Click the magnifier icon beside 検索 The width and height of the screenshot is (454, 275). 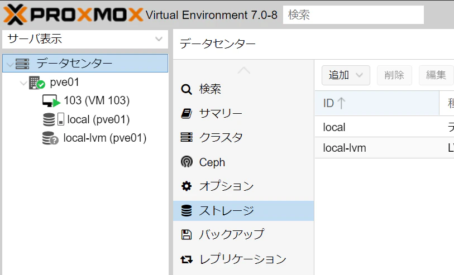tap(186, 89)
